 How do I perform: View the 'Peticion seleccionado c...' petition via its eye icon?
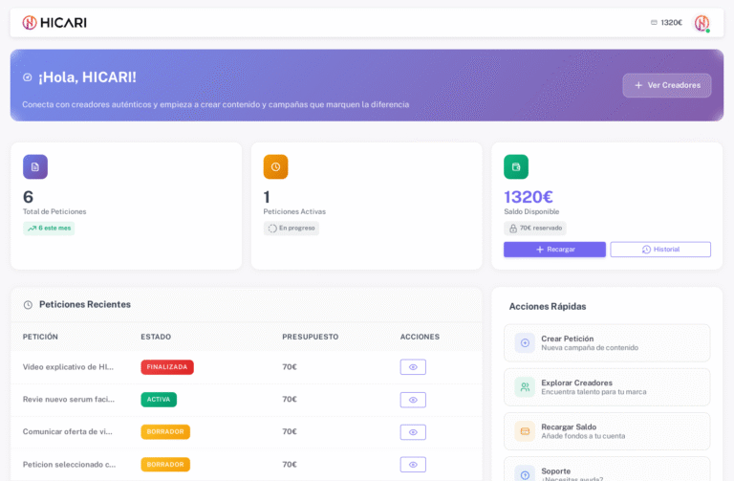point(413,465)
